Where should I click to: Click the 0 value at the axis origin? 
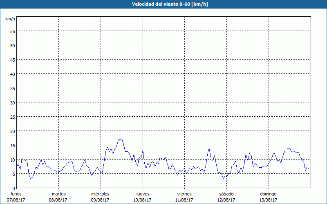(13, 188)
